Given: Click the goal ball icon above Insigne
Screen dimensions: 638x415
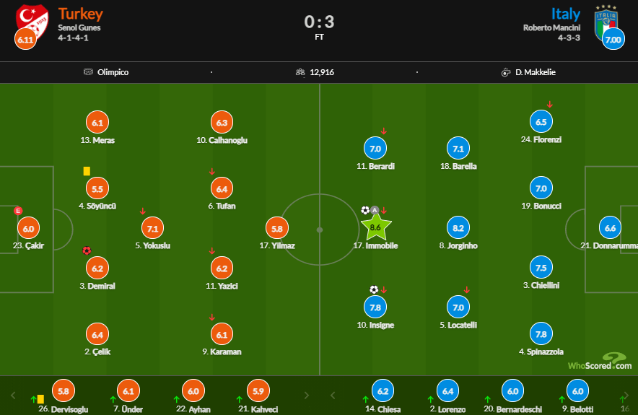Looking at the screenshot, I should pyautogui.click(x=374, y=289).
